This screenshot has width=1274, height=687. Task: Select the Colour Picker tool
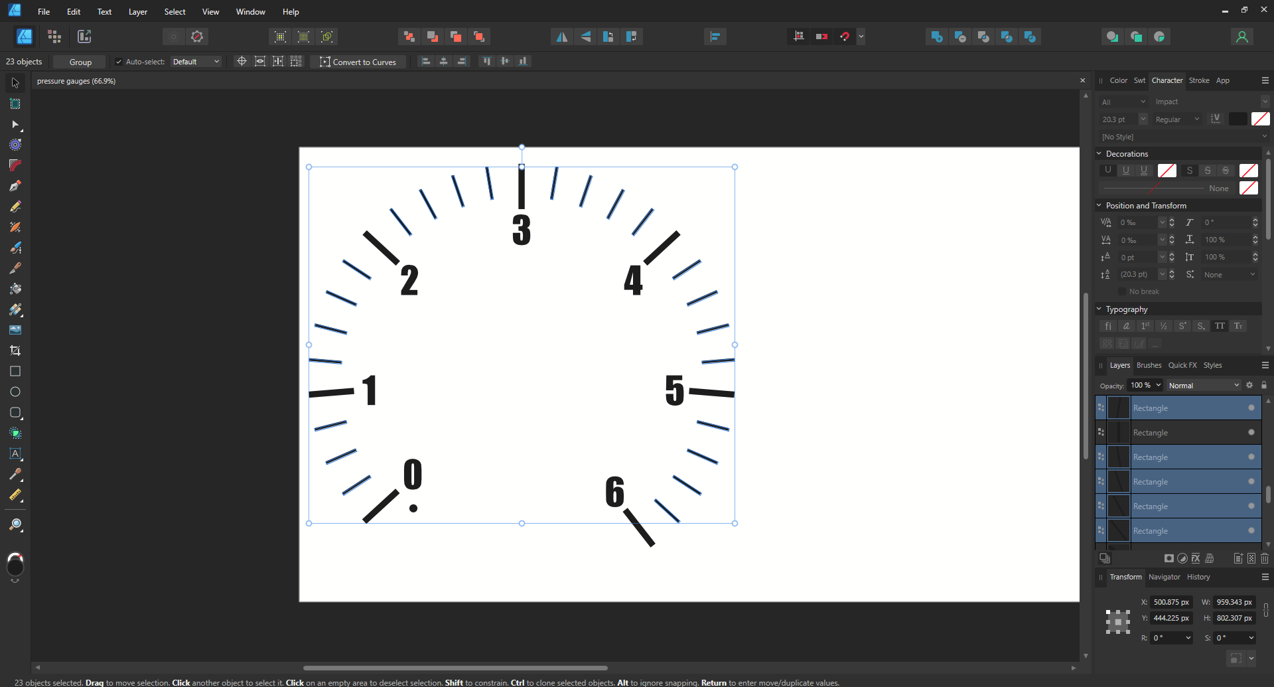coord(15,474)
